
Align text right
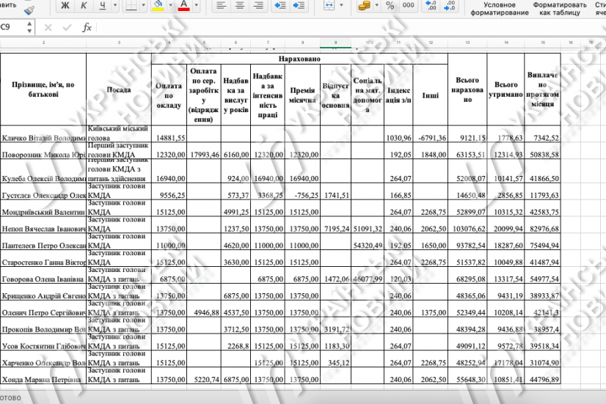coord(258,5)
